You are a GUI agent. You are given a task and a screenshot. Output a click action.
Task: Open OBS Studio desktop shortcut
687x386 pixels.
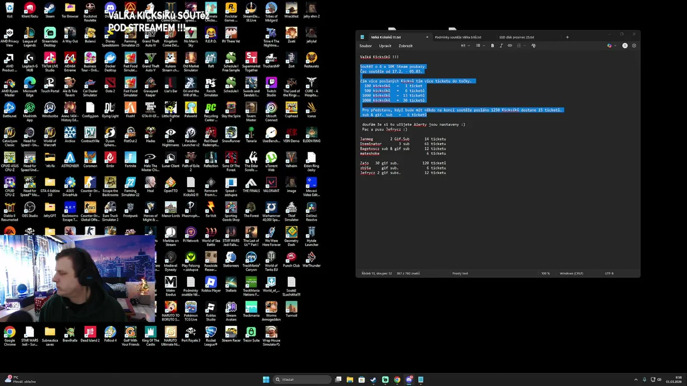pyautogui.click(x=30, y=210)
